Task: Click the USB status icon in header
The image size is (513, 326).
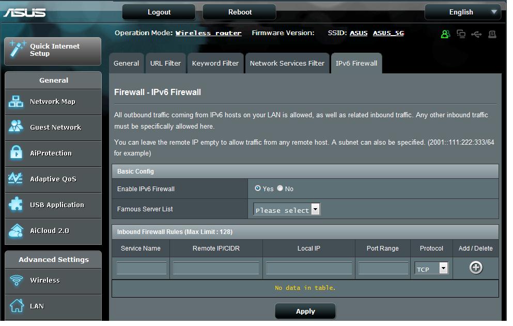Action: pyautogui.click(x=476, y=34)
